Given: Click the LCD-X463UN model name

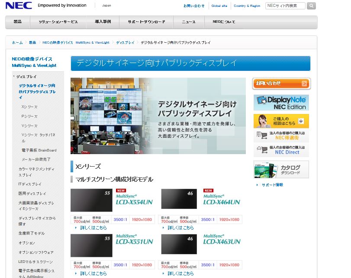Looking at the screenshot, I should point(222,242).
